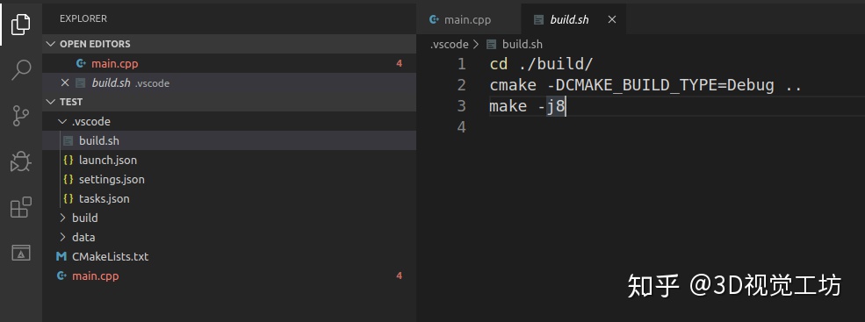
Task: Place cursor on the 'make -j8' line
Action: tap(528, 106)
